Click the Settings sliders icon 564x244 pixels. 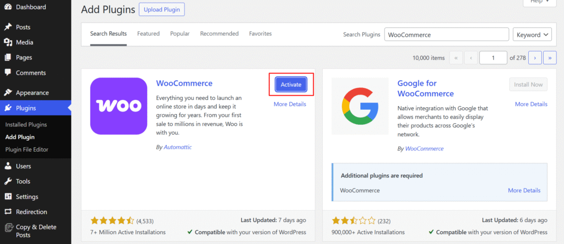coord(8,197)
